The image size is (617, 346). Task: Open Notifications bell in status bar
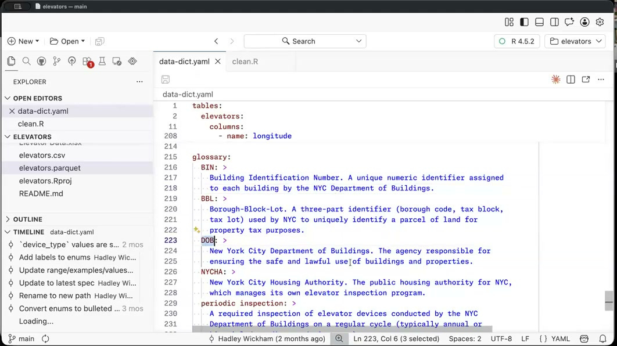[x=602, y=338]
